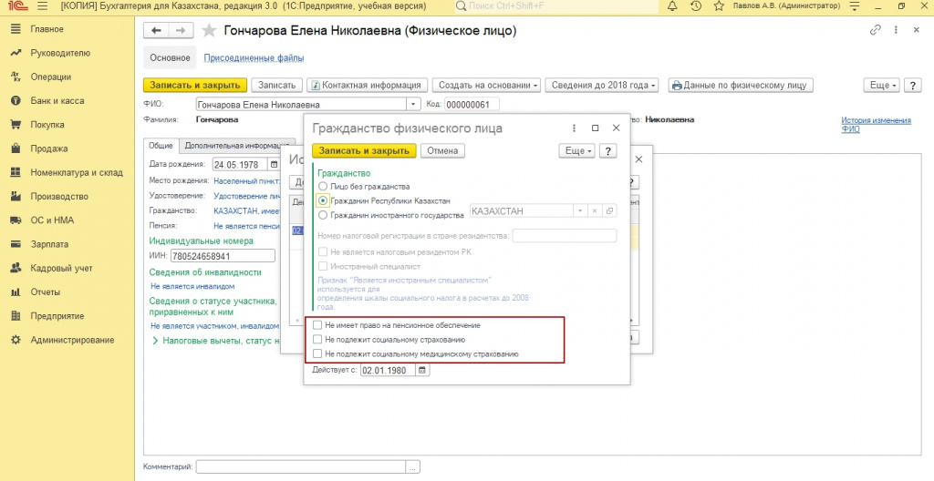
Task: Open the 1C main hamburger menu
Action: click(x=42, y=6)
